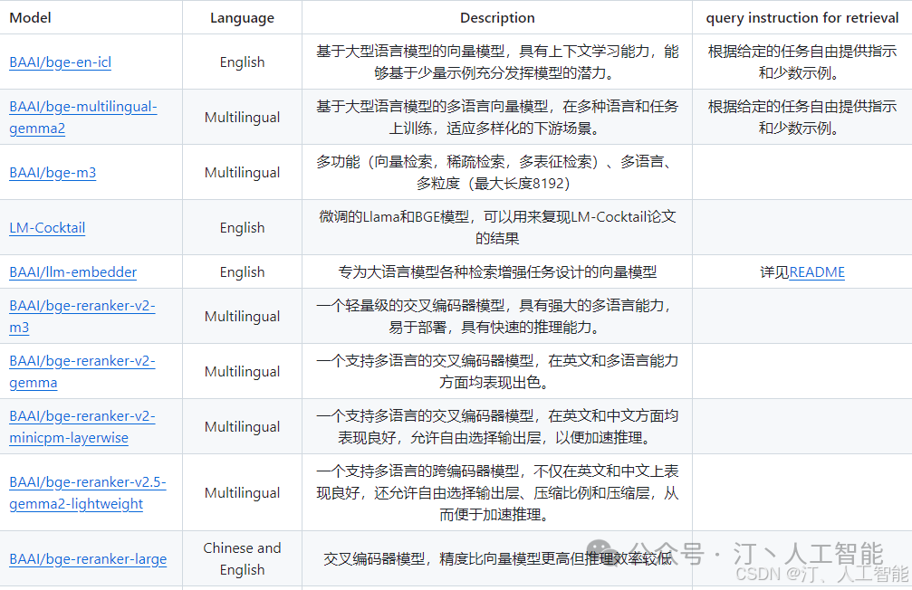Viewport: 912px width, 590px height.
Task: Open the BAAI/bge-multilingual-gemma2 link
Action: [83, 118]
